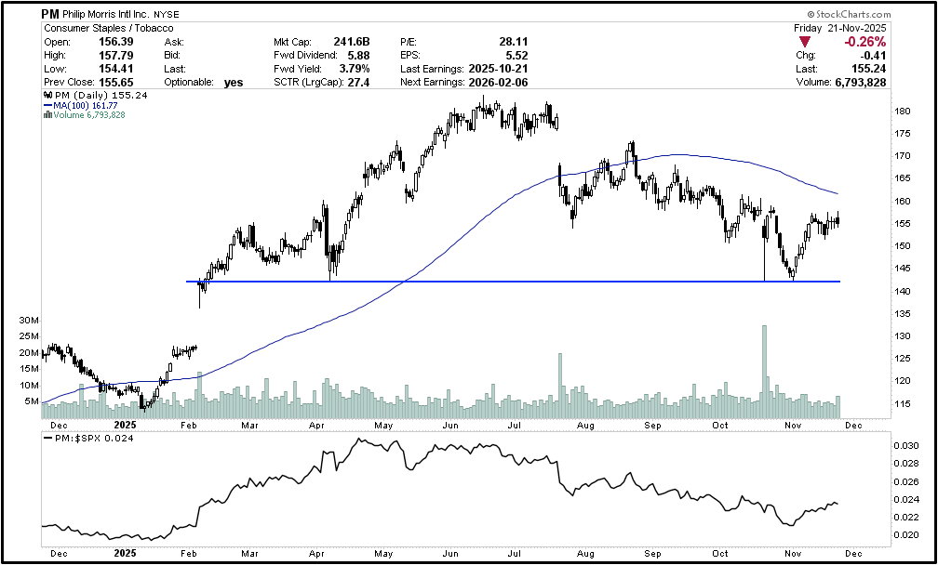Image resolution: width=938 pixels, height=565 pixels.
Task: Click the red down-triangle change indicator
Action: point(805,42)
